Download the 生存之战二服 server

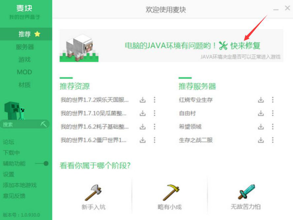(261, 140)
